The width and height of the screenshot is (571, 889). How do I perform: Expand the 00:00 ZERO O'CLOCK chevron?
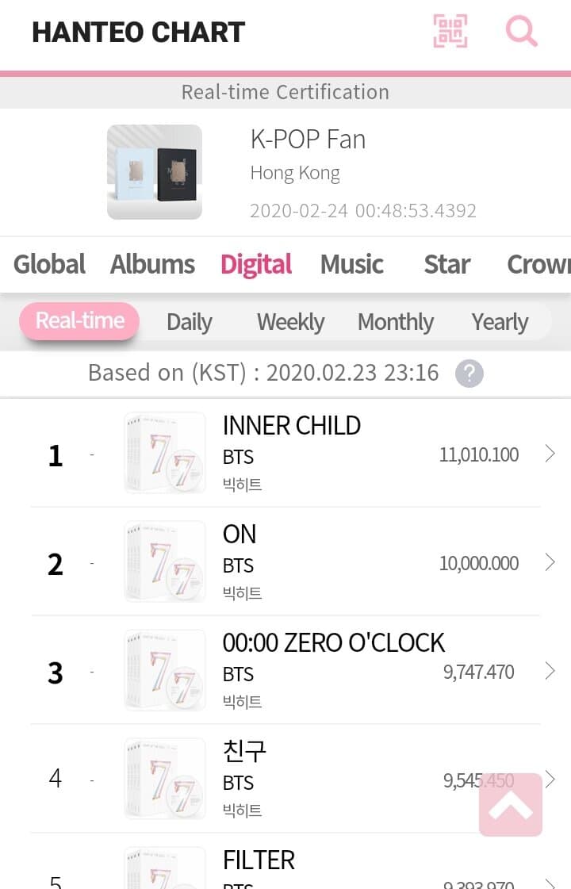[x=550, y=671]
